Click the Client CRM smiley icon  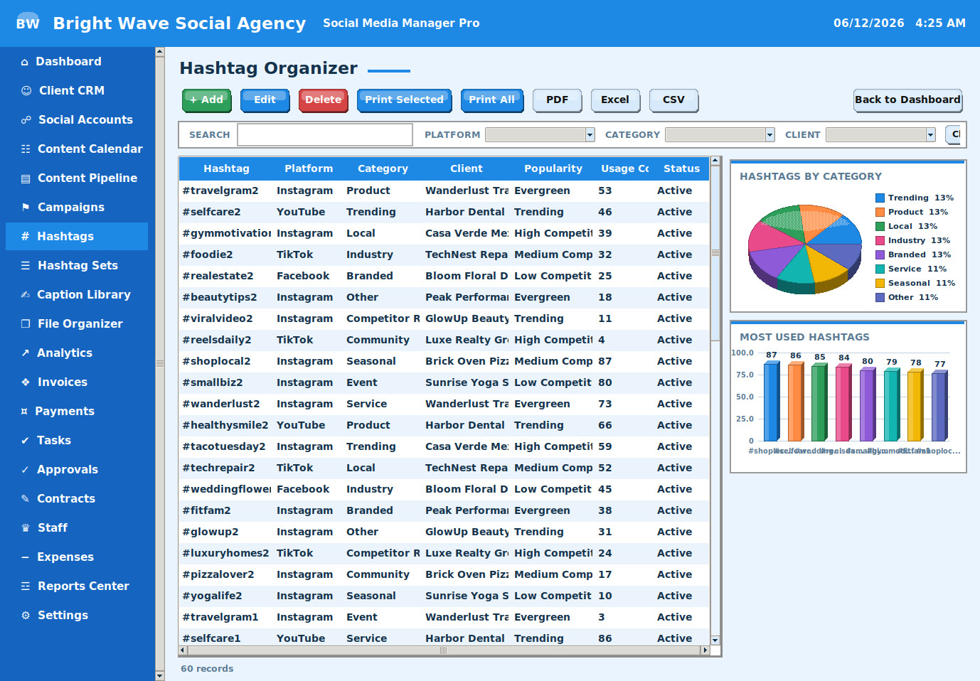click(x=26, y=91)
